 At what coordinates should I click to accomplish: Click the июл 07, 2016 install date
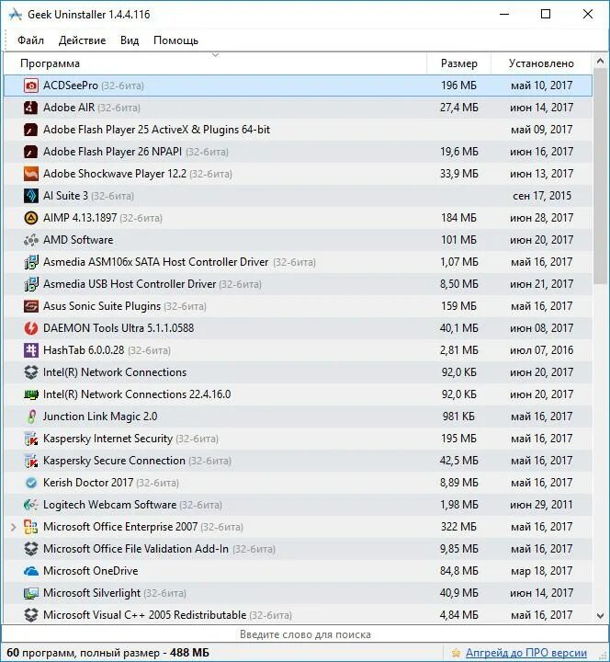[x=541, y=350]
